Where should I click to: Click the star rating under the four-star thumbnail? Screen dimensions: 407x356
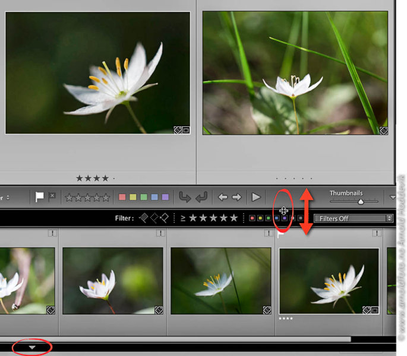click(x=286, y=319)
